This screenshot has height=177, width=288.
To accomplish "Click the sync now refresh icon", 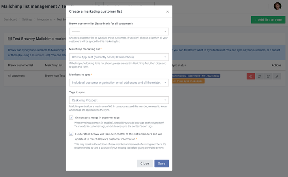I will coord(259,76).
